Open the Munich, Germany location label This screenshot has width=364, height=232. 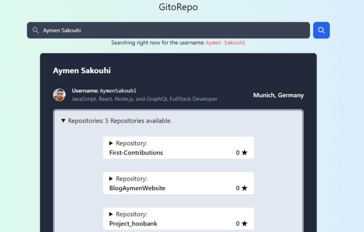(278, 95)
